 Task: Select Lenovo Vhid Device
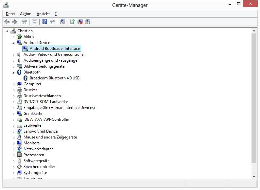point(41,131)
